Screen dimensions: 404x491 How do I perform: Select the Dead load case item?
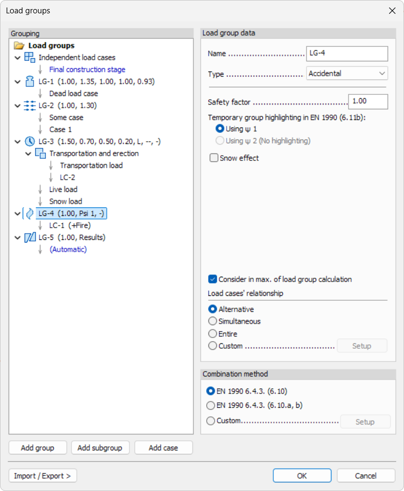coord(74,94)
